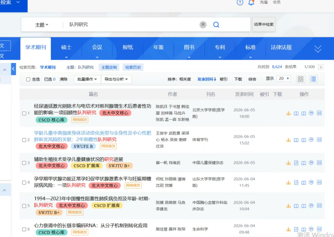Image resolution: width=334 pixels, height=237 pixels.
Task: Open the 导出与分析 dropdown
Action: [116, 79]
